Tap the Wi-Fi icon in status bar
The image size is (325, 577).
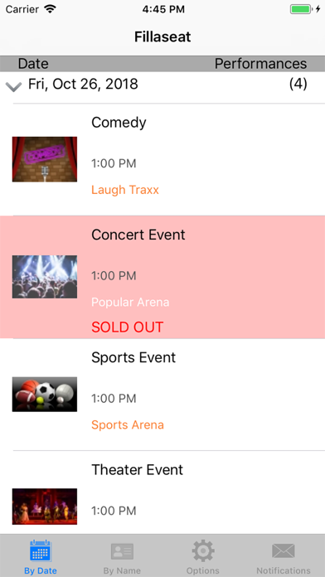pos(49,9)
